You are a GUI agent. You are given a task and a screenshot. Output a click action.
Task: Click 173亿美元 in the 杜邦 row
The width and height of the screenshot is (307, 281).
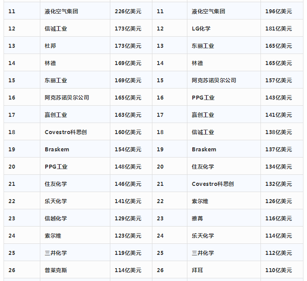(x=128, y=46)
